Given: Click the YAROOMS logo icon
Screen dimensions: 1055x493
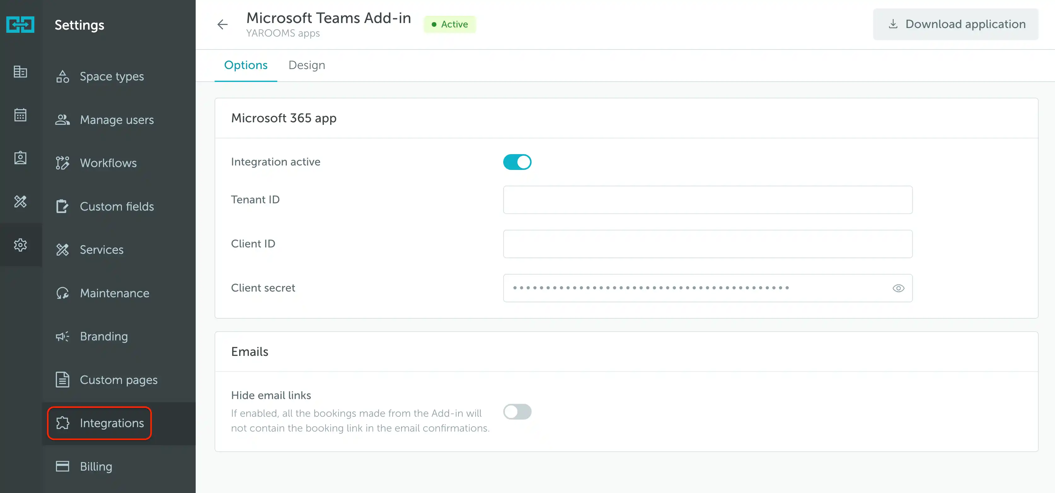Looking at the screenshot, I should pos(20,25).
